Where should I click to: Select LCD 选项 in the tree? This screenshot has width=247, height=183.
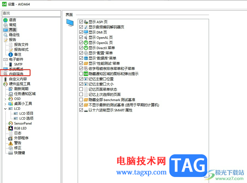point(26,118)
